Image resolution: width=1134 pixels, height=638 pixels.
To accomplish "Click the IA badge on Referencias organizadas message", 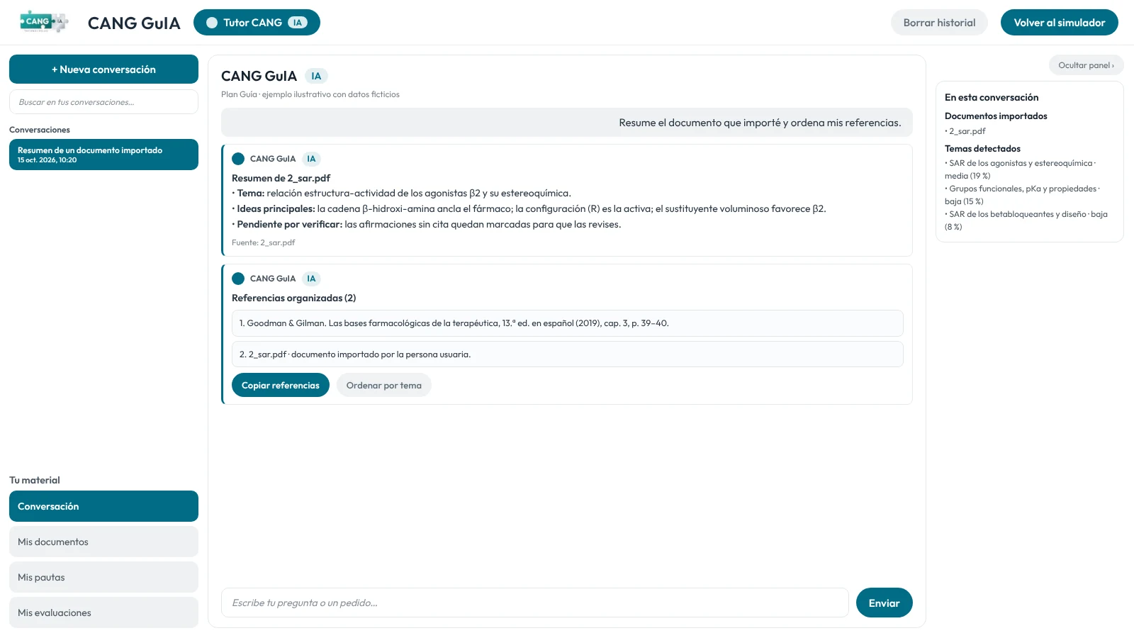I will (311, 279).
